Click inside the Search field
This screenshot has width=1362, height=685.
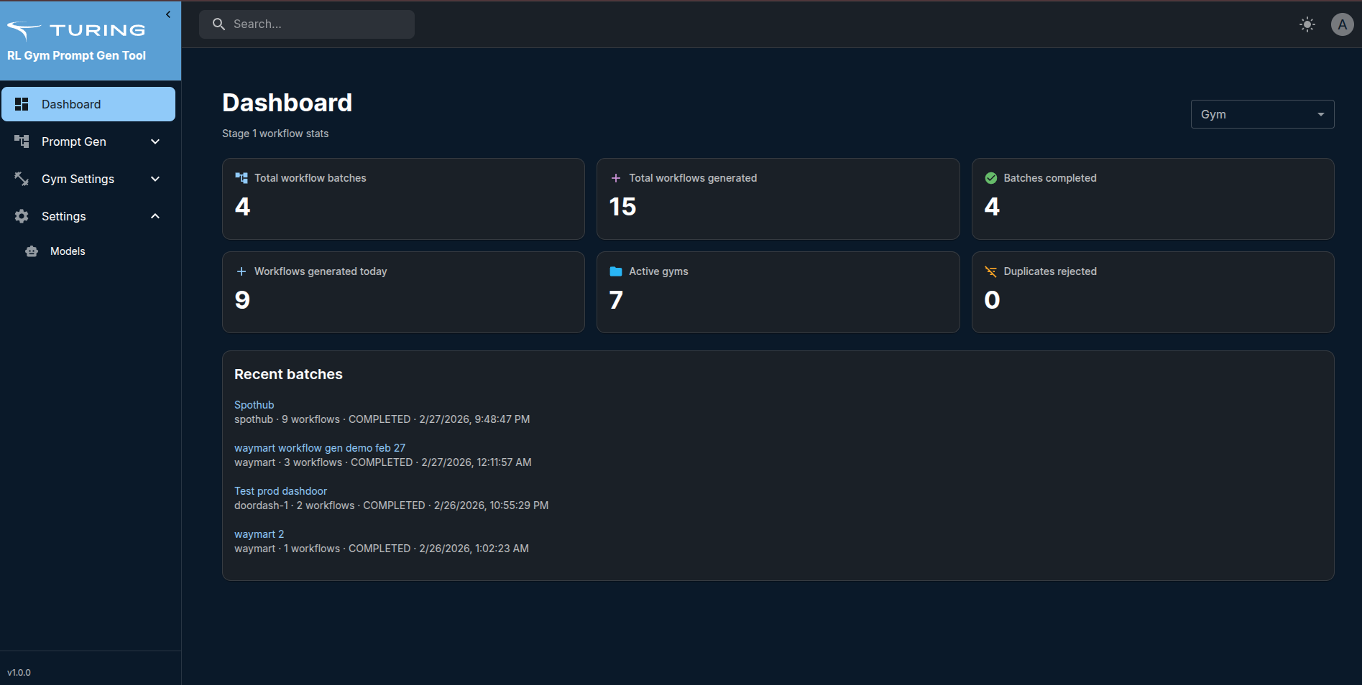pyautogui.click(x=309, y=24)
